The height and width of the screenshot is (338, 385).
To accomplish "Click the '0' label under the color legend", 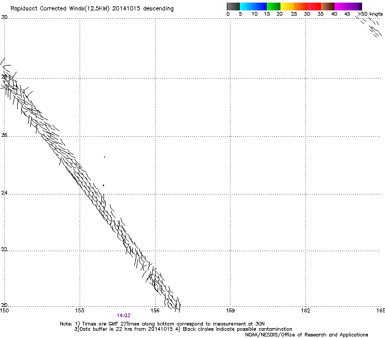I will [228, 14].
